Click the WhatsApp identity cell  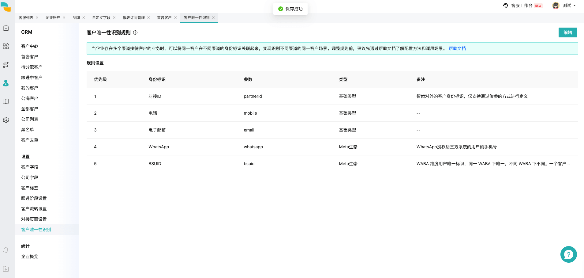159,147
